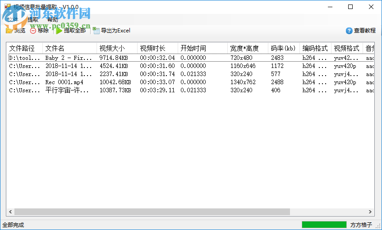This screenshot has width=382, height=230.
Task: Click the D:\tool... file path cell
Action: [x=24, y=58]
